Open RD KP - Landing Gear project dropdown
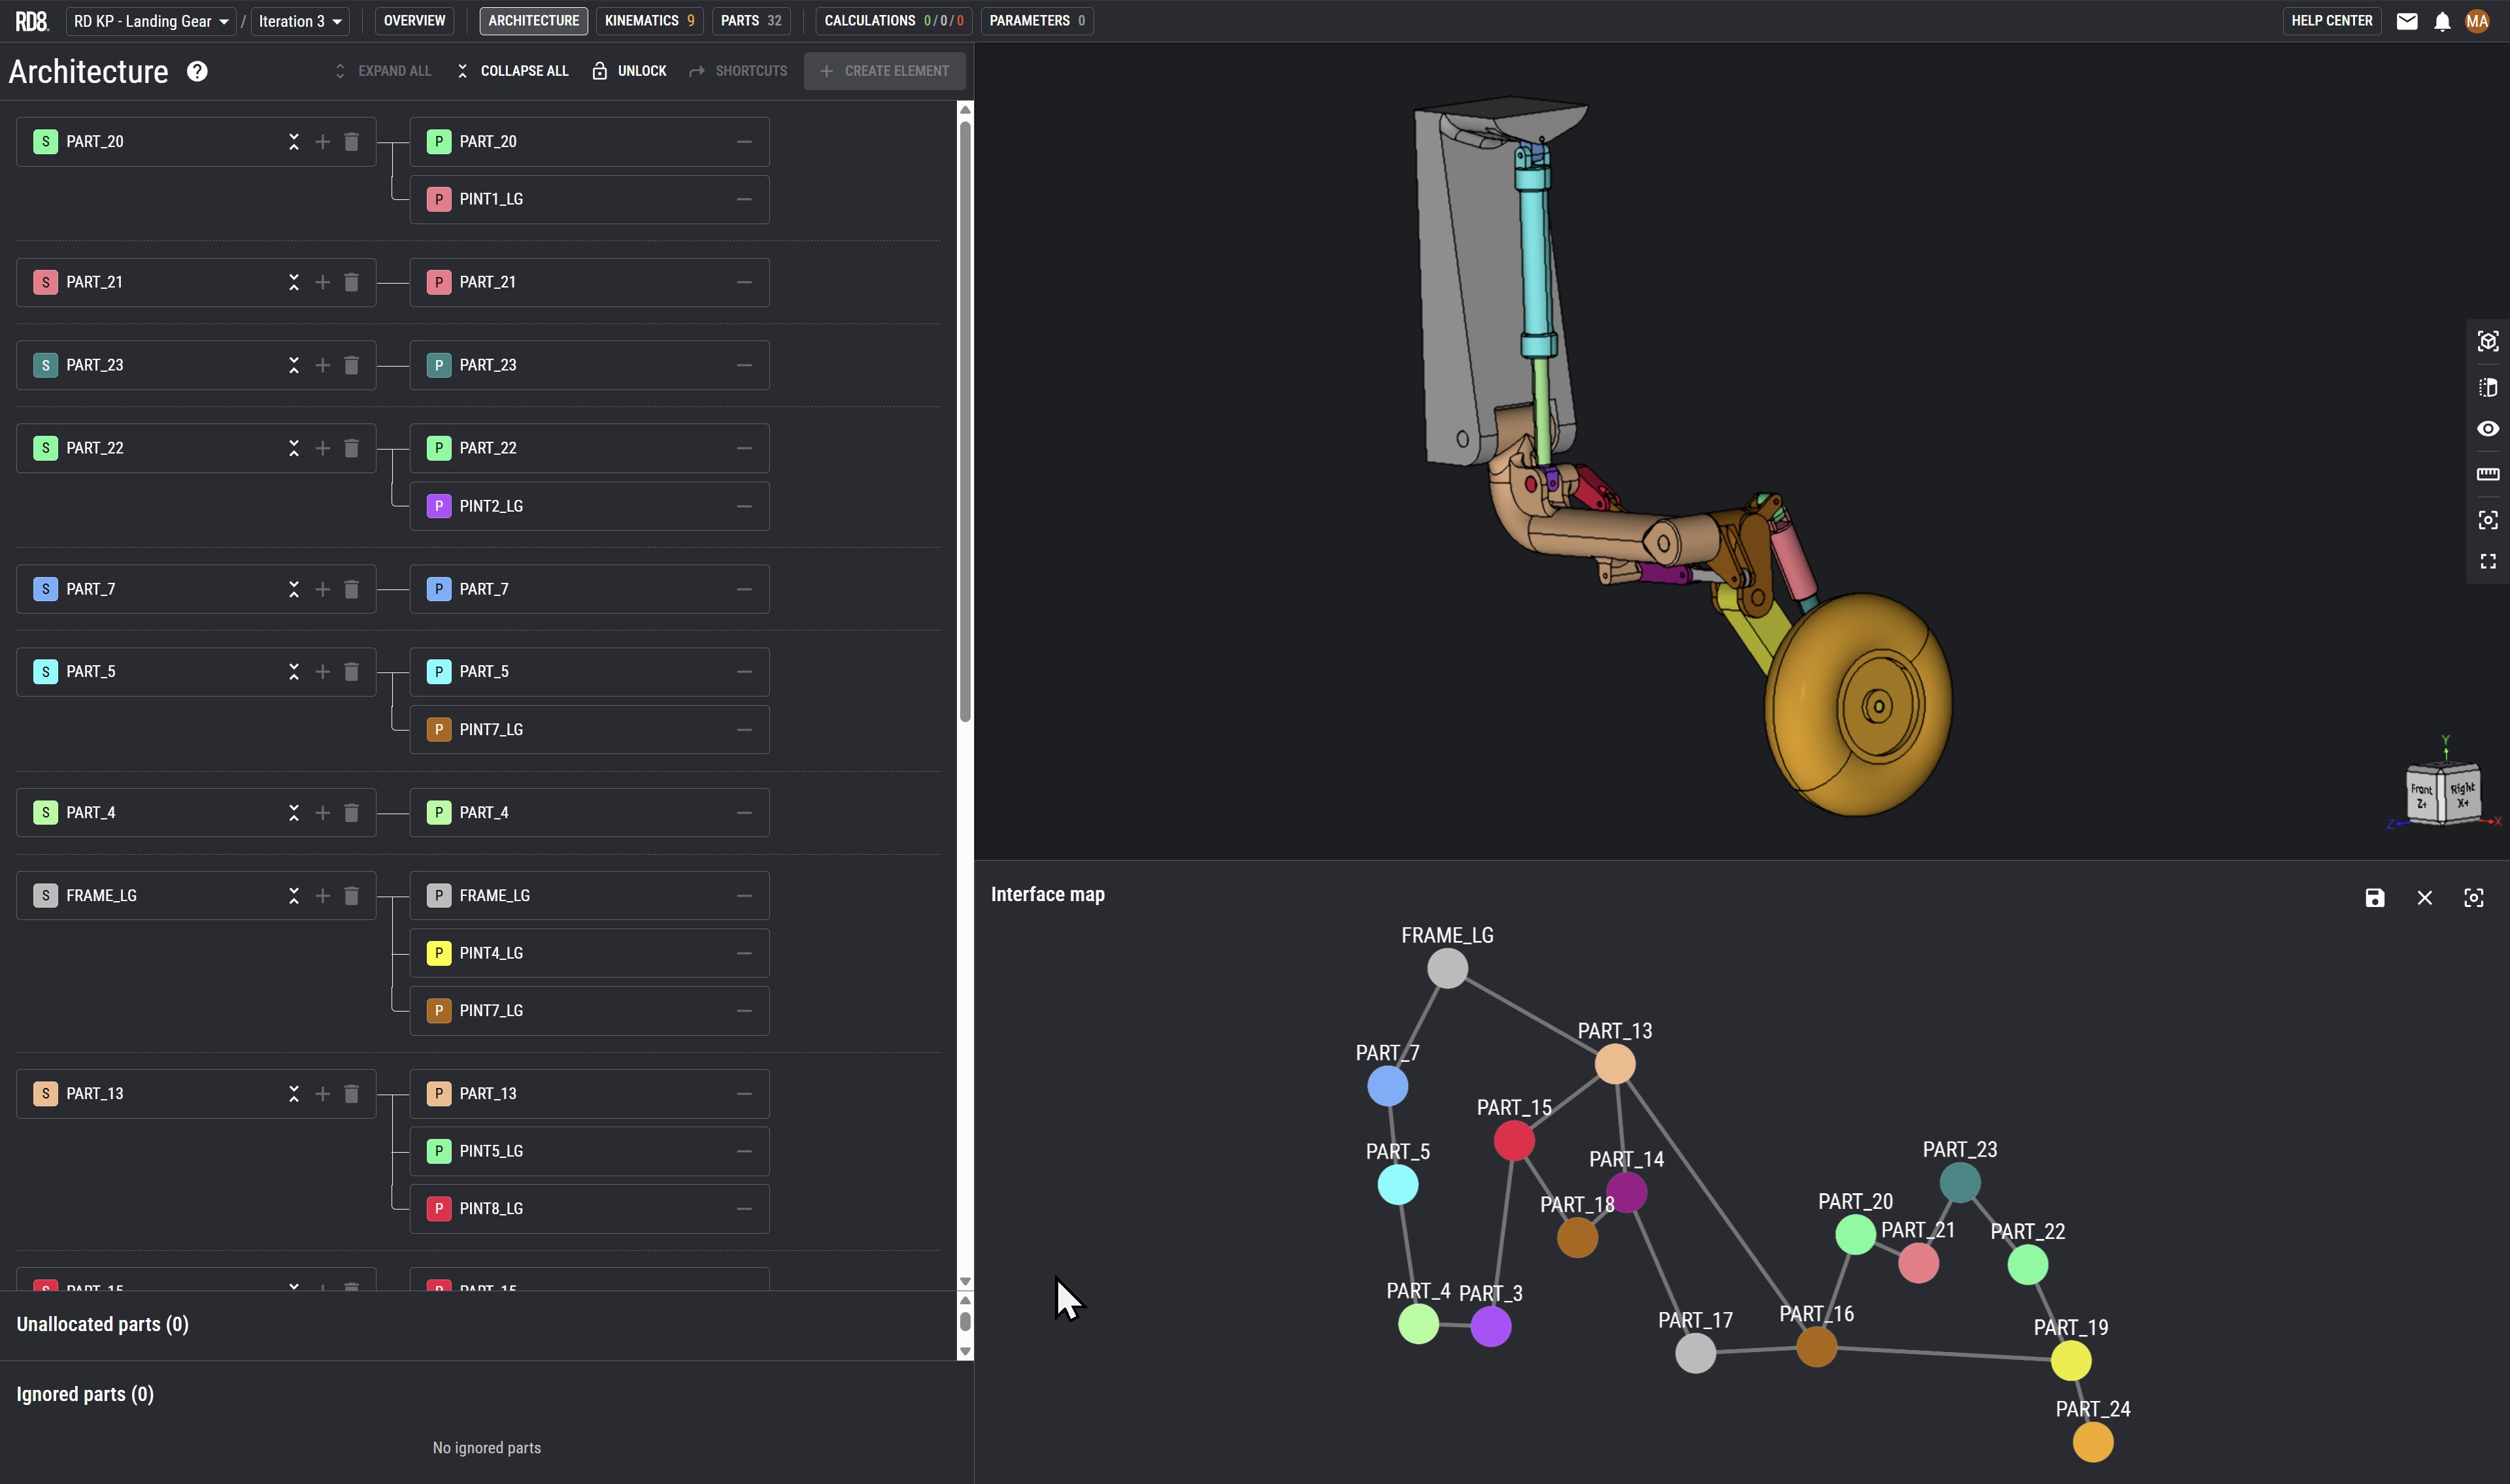 (x=151, y=21)
